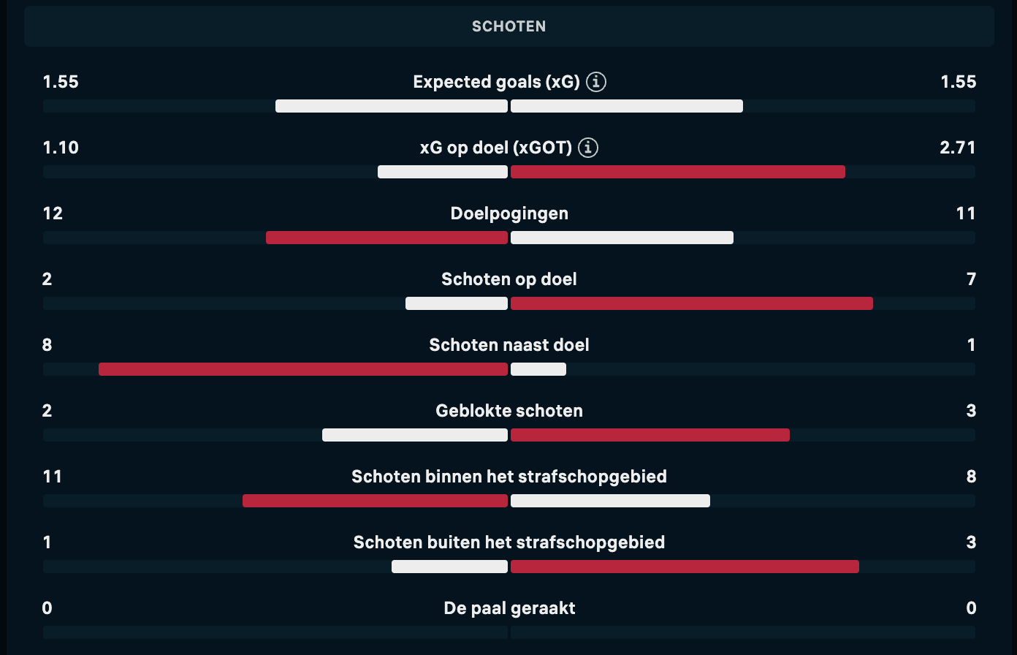The width and height of the screenshot is (1017, 655).
Task: Click the red xGOT stat bar
Action: 678,172
